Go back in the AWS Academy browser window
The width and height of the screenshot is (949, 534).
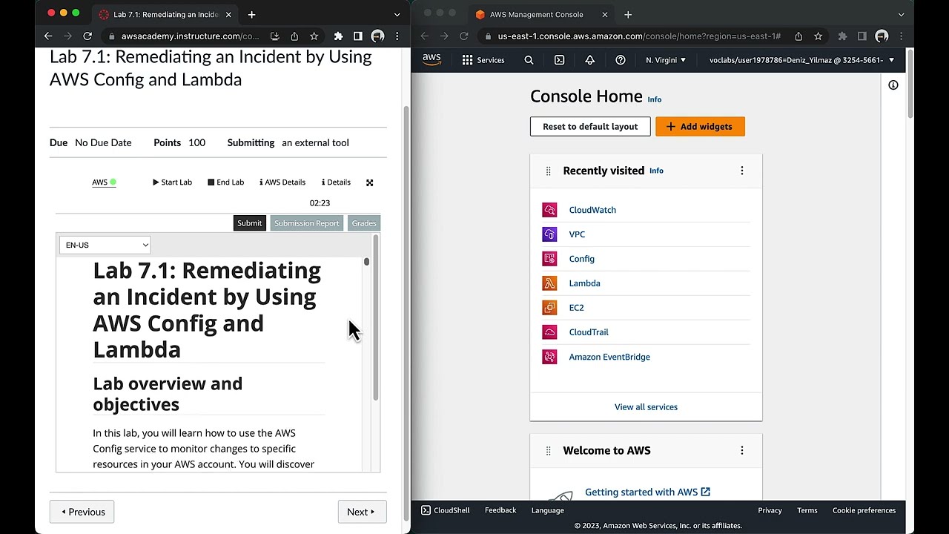pos(48,36)
